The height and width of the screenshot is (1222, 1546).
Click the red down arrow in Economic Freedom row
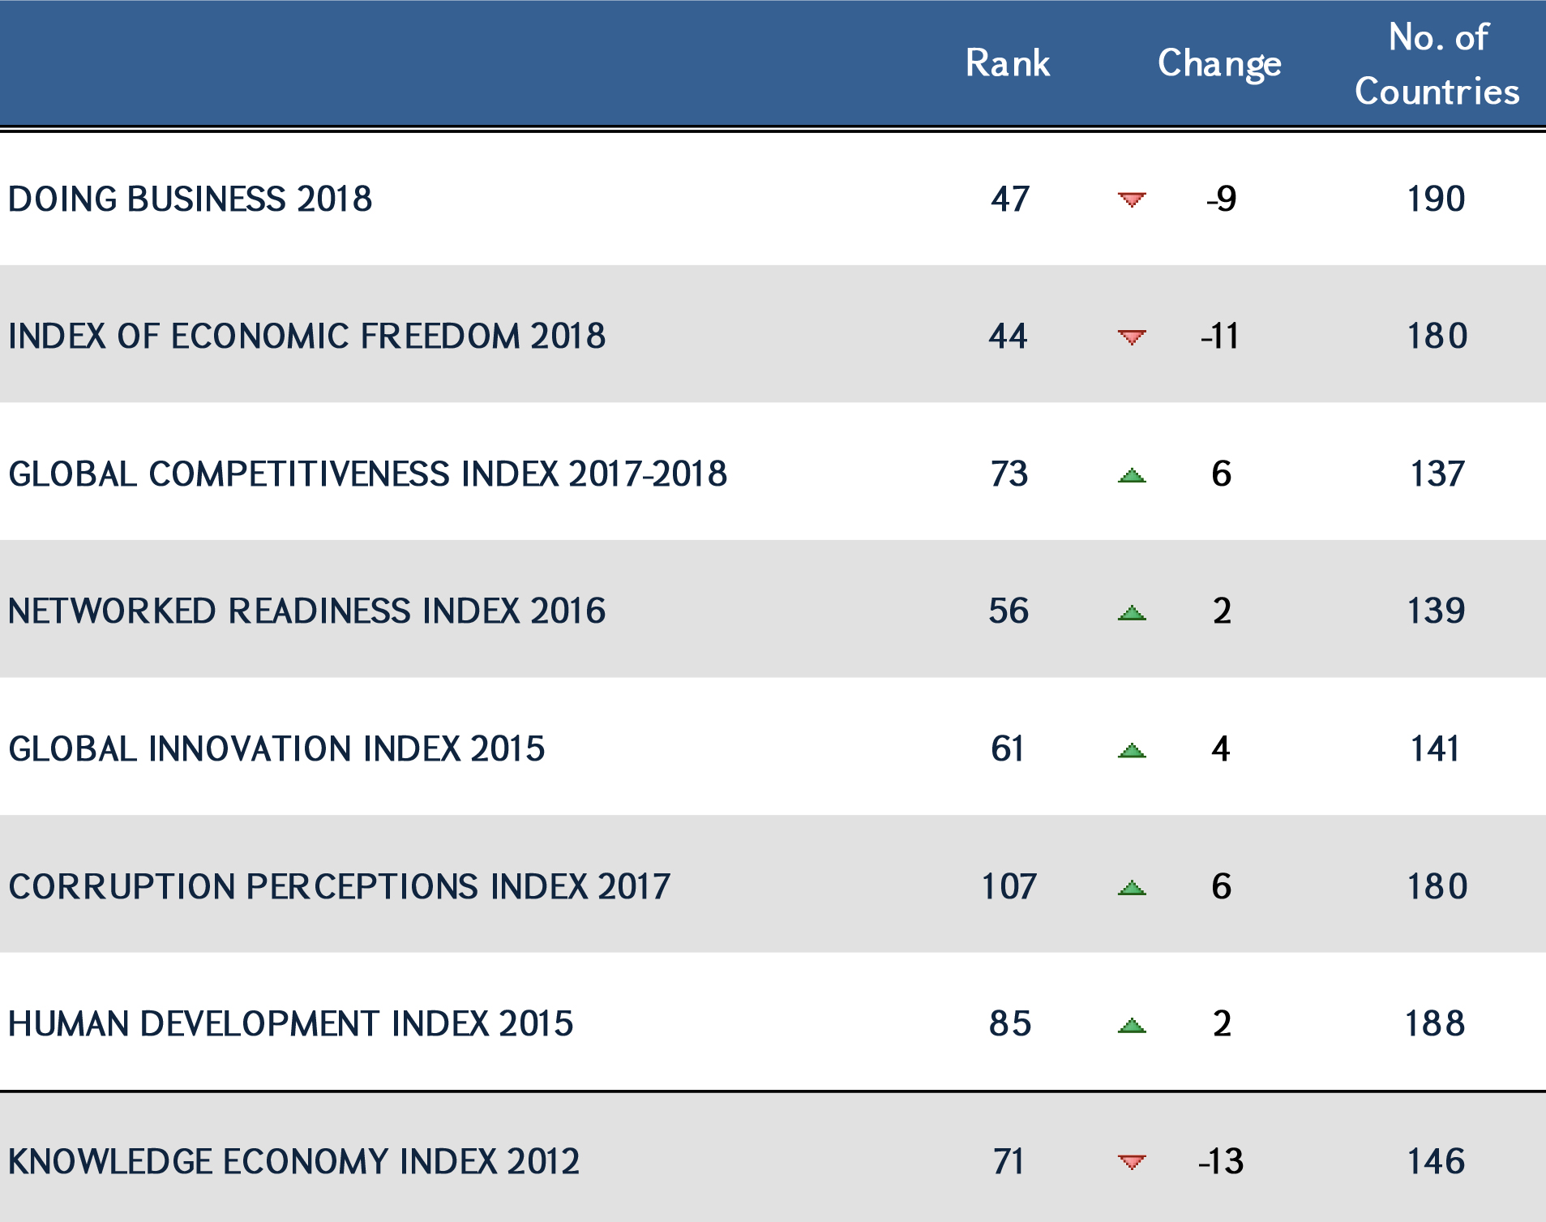1131,337
